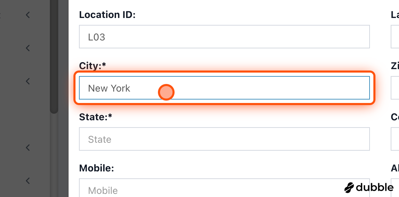Image resolution: width=399 pixels, height=197 pixels.
Task: Click the dark sidebar vertical scrollbar thumb
Action: pyautogui.click(x=54, y=57)
